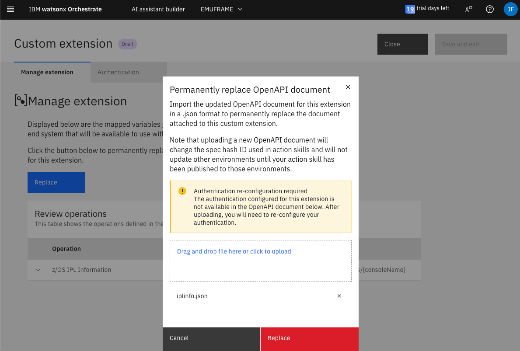Click the help question mark icon
The height and width of the screenshot is (351, 520).
tap(490, 9)
